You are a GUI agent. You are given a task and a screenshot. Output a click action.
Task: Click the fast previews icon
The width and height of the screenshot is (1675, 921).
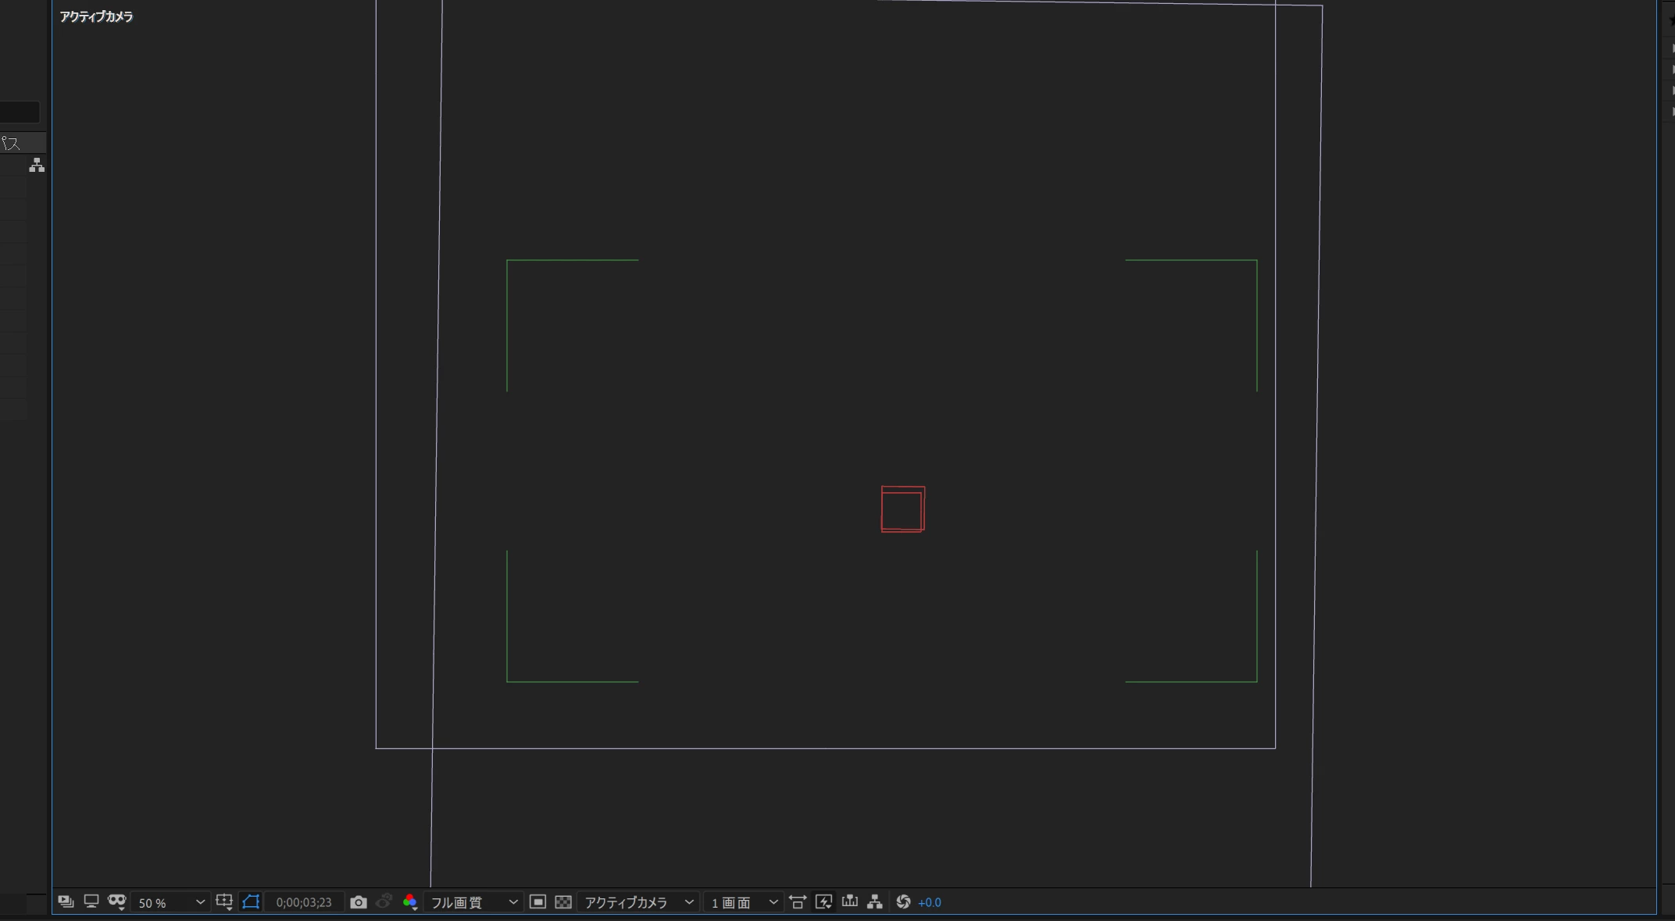(823, 902)
